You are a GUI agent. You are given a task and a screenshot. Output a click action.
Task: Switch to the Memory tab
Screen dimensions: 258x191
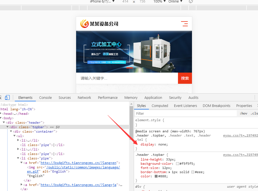click(131, 97)
